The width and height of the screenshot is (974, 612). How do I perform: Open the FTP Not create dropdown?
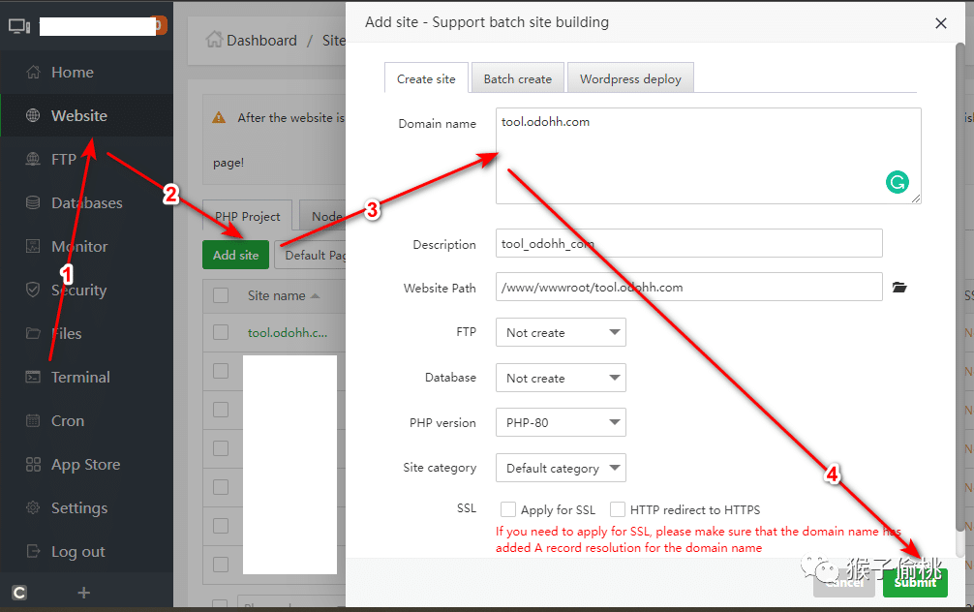click(x=561, y=333)
